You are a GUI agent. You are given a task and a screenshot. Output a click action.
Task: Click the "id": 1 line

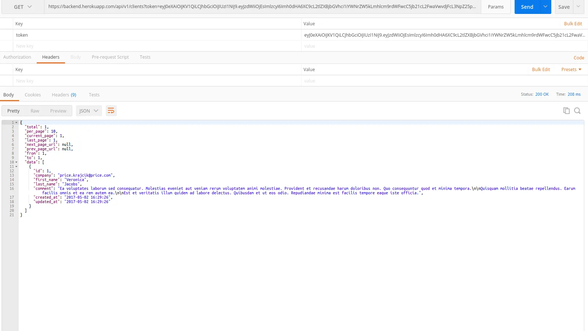pos(42,171)
